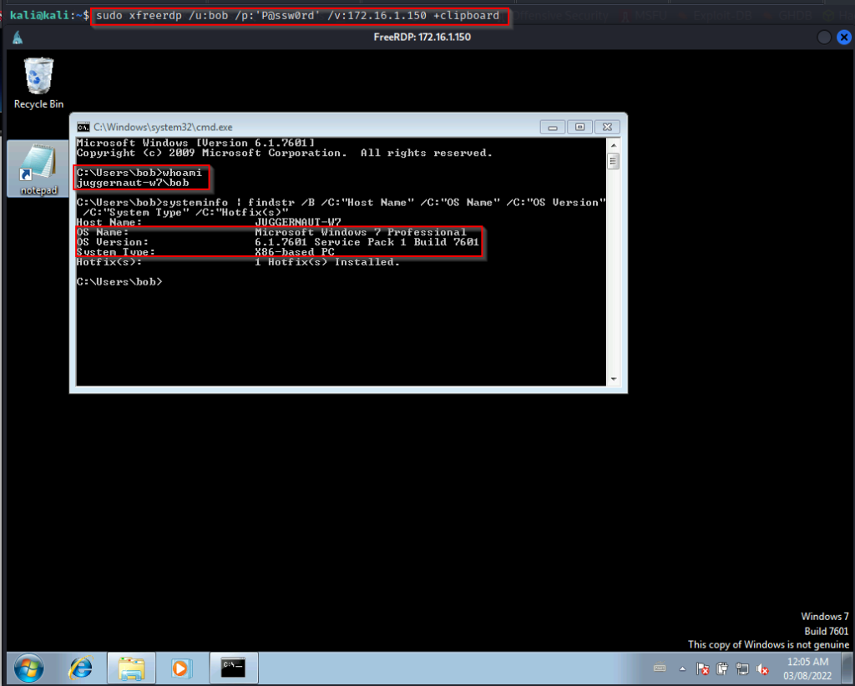The height and width of the screenshot is (686, 855).
Task: Minimize the cmd.exe window
Action: [553, 127]
